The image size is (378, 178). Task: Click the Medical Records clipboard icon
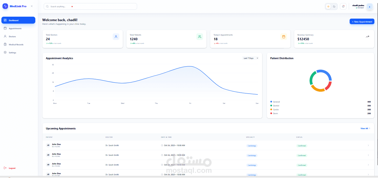(5, 44)
